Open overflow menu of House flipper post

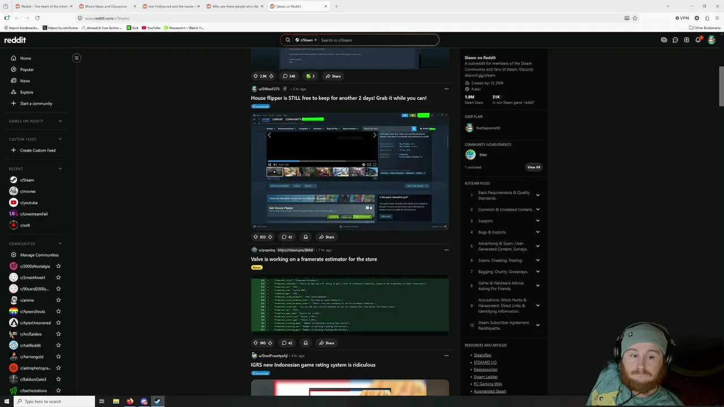[x=446, y=89]
